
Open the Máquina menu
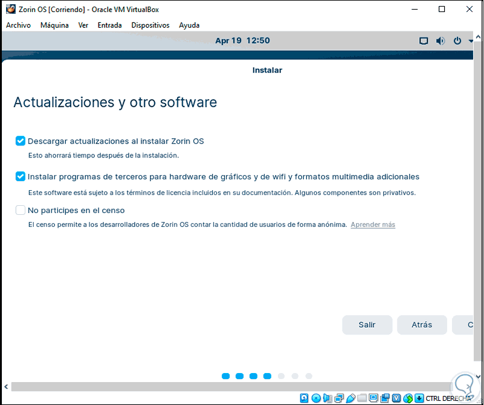[x=54, y=25]
